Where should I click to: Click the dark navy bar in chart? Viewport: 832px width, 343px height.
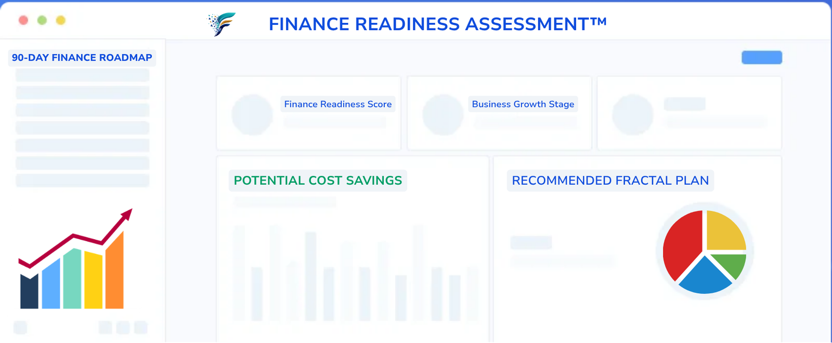[29, 292]
